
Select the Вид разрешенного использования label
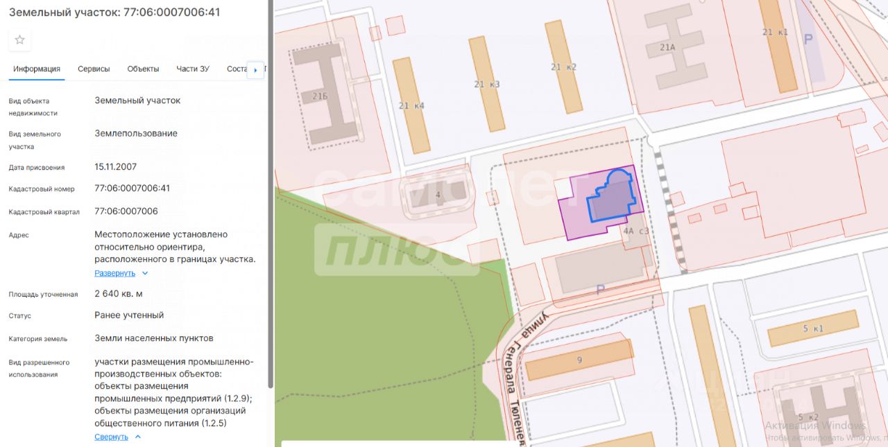(40, 368)
